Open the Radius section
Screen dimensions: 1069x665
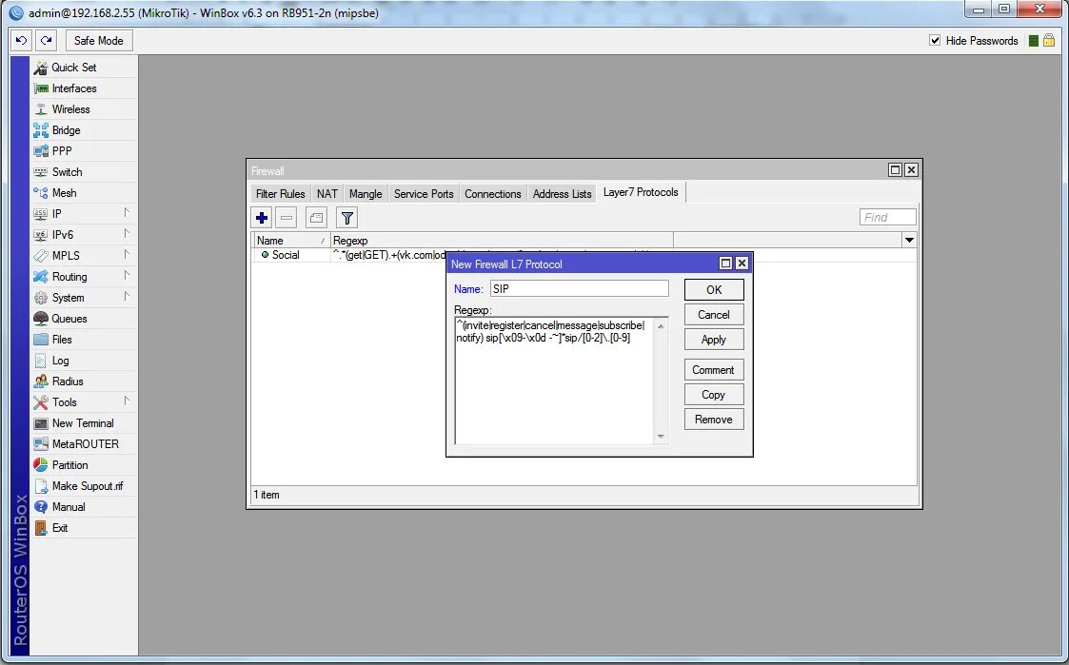click(83, 381)
